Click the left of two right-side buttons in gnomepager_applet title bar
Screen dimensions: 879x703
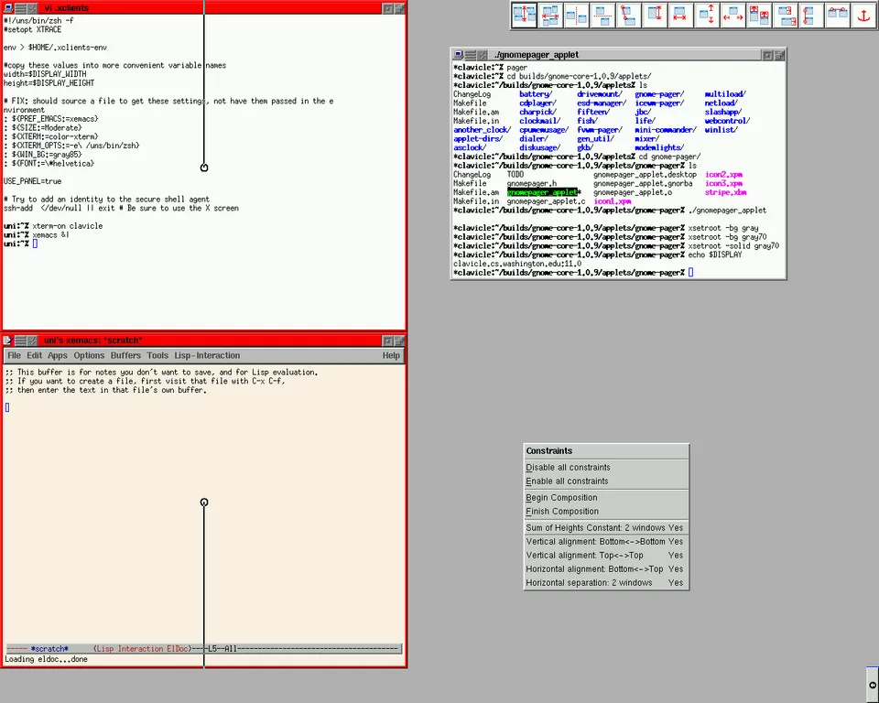click(x=767, y=55)
